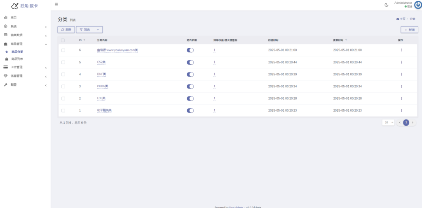Click home icon in breadcrumb
The height and width of the screenshot is (208, 422).
(398, 19)
